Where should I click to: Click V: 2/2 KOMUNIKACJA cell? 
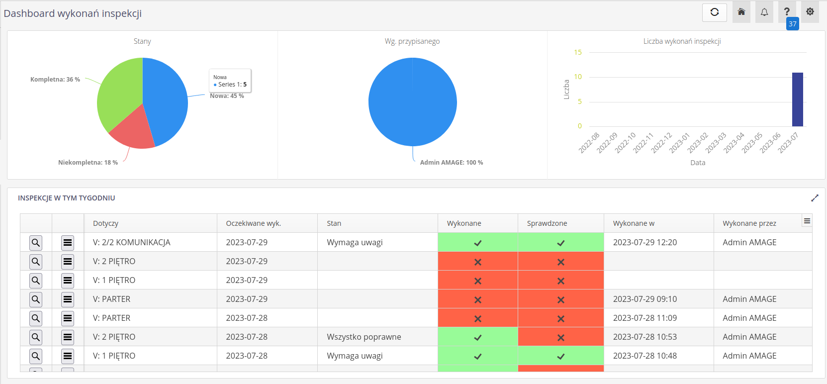pyautogui.click(x=150, y=242)
